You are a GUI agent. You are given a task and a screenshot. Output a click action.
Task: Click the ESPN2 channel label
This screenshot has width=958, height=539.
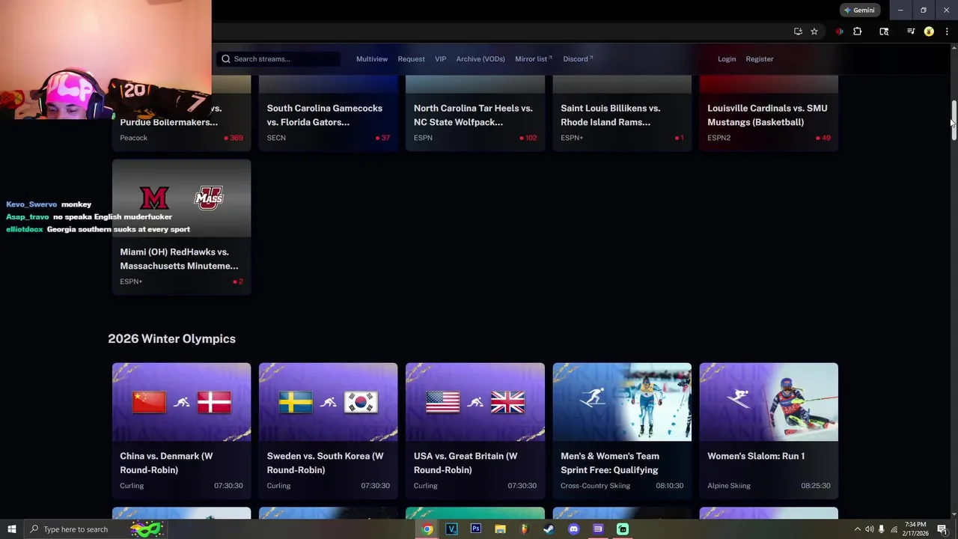(718, 138)
